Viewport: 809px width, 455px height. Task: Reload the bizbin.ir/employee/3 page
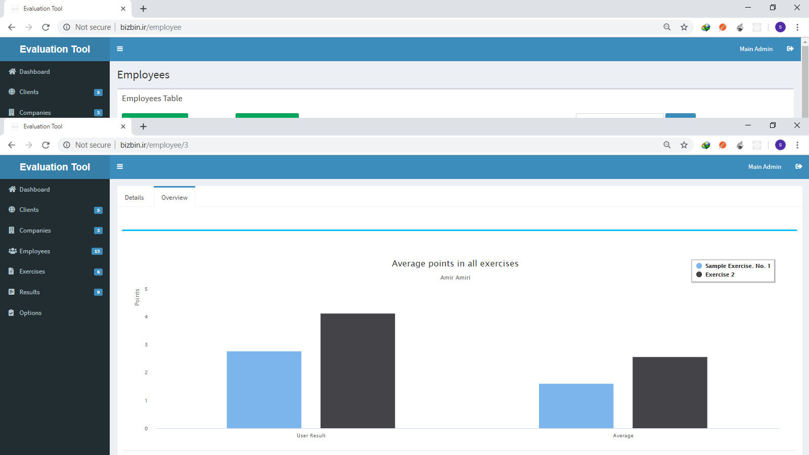click(46, 145)
